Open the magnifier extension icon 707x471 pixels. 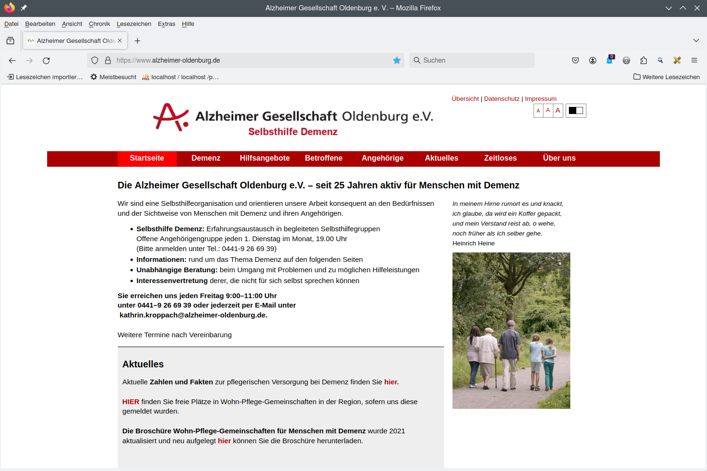click(660, 60)
